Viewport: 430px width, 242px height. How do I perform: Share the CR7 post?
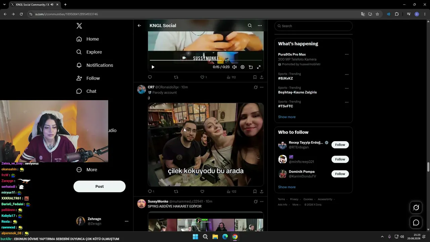point(262,192)
